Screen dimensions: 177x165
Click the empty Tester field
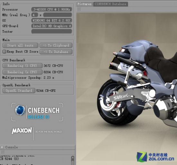point(51,31)
